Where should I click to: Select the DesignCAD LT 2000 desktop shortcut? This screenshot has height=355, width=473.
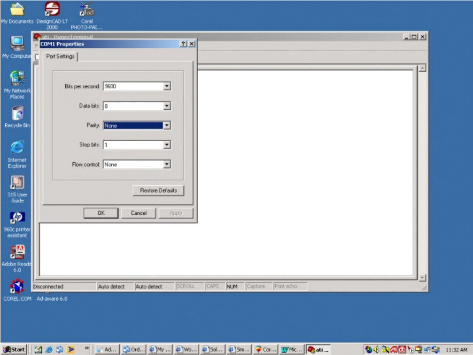click(x=52, y=15)
